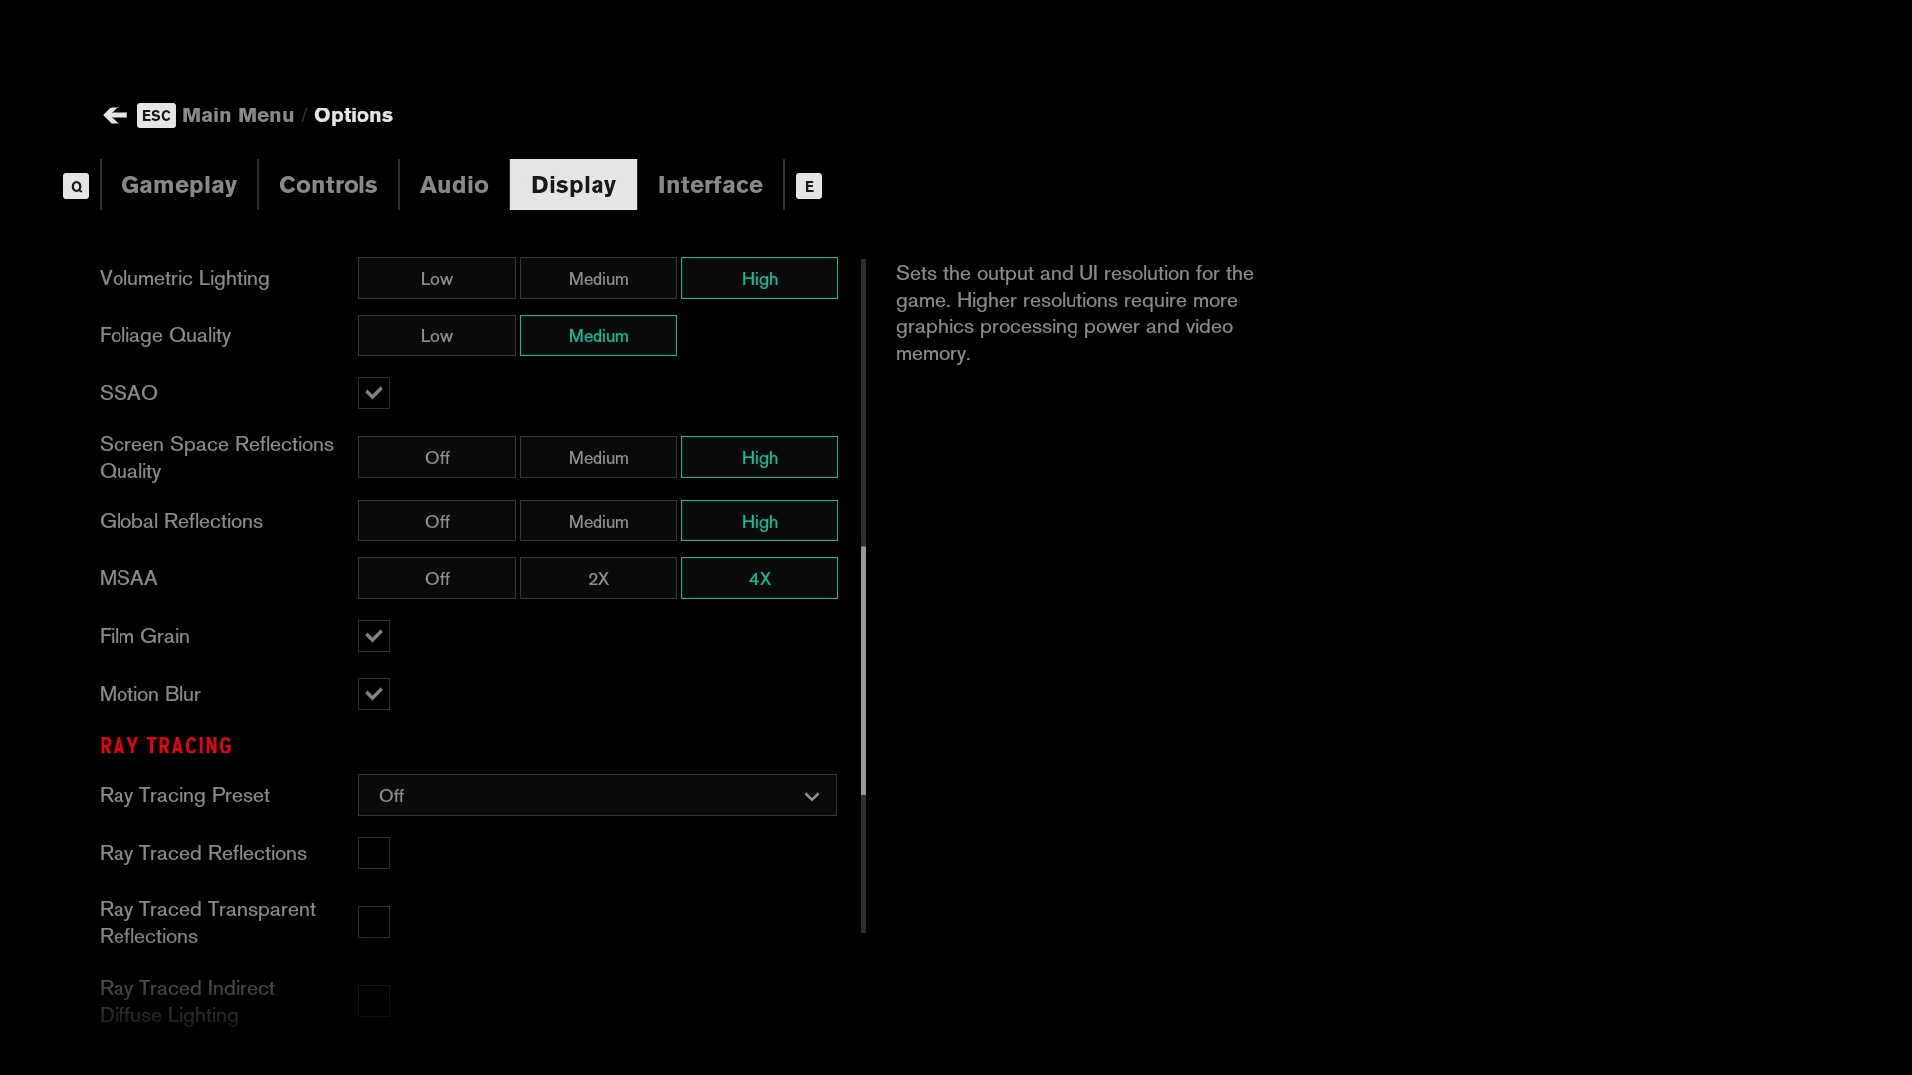The width and height of the screenshot is (1912, 1075).
Task: Disable the SSAO checkbox
Action: pos(374,393)
